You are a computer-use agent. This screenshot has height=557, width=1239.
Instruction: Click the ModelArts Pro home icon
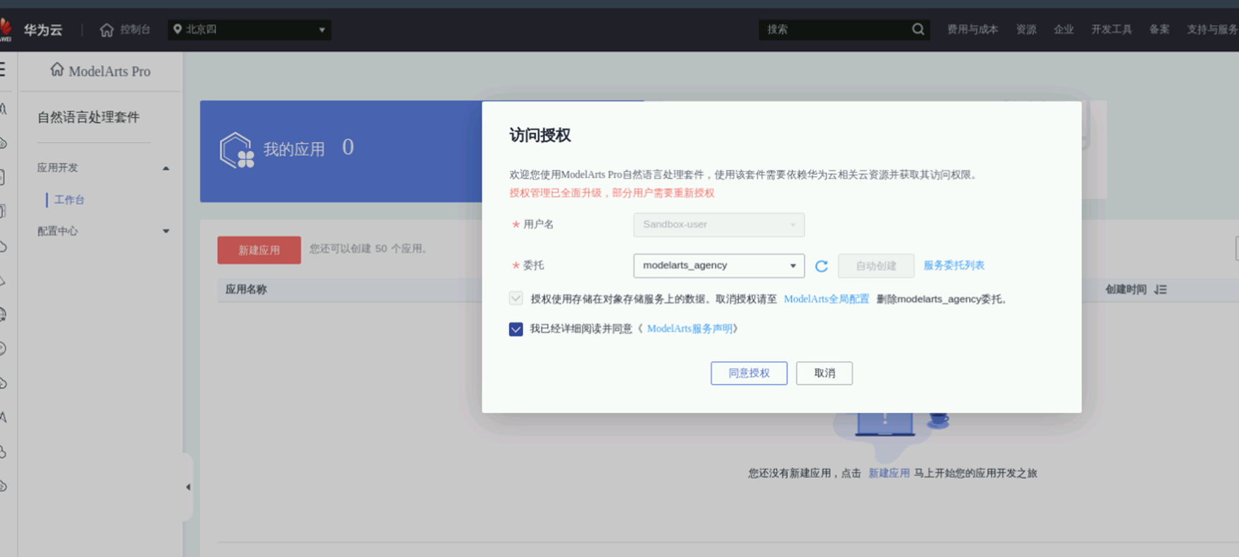point(57,70)
